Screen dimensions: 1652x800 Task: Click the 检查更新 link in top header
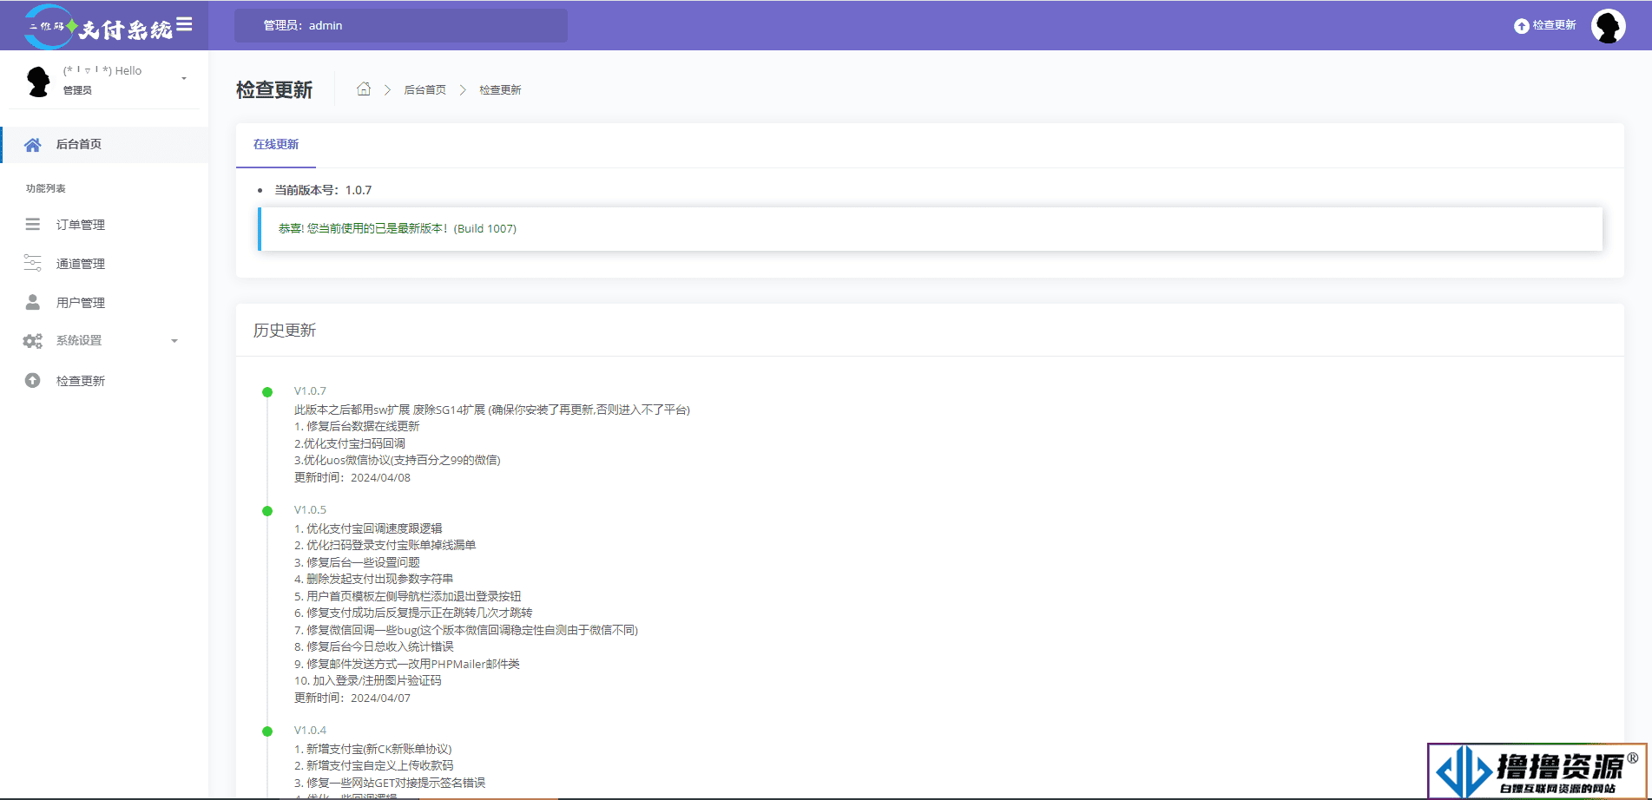(x=1554, y=25)
